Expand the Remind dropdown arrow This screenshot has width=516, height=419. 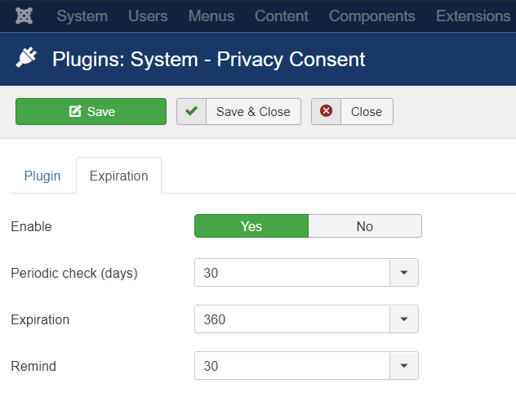(x=403, y=366)
